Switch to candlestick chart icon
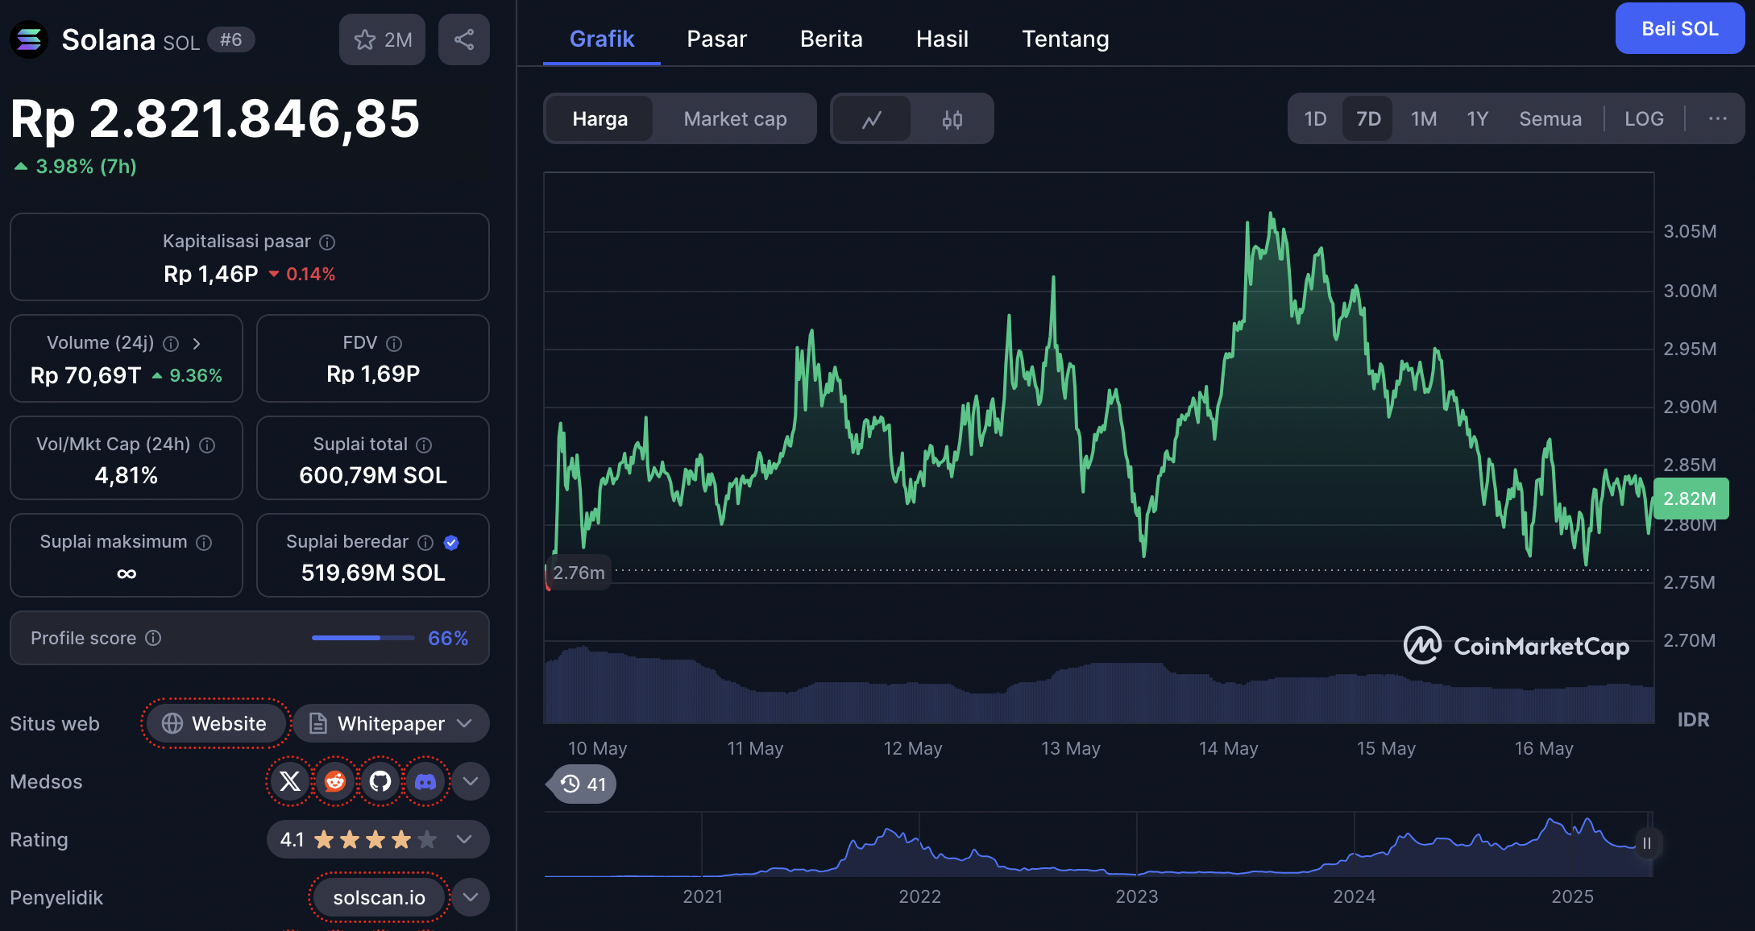Screen dimensions: 1755x931 pyautogui.click(x=952, y=119)
